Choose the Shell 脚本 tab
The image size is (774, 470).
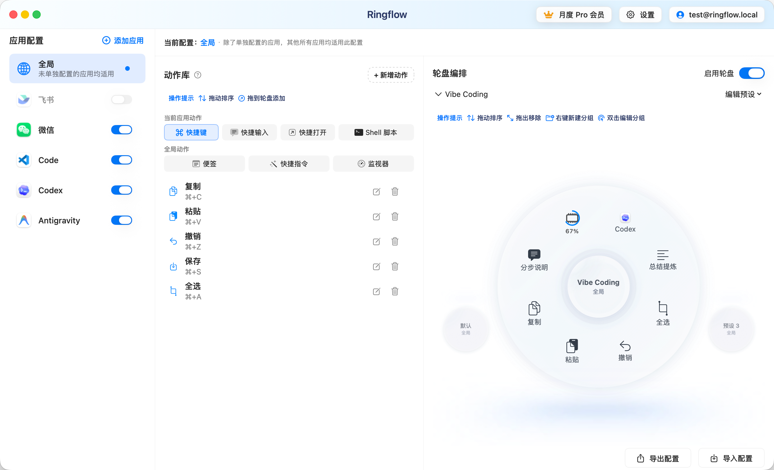click(x=376, y=132)
